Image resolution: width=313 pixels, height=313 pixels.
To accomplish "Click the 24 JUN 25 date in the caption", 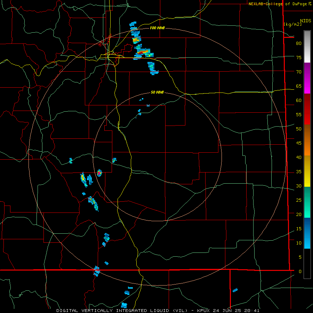I will [227, 311].
